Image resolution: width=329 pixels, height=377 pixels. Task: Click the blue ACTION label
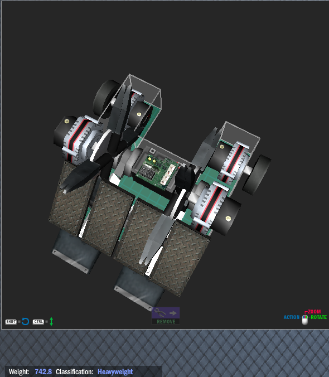(292, 317)
